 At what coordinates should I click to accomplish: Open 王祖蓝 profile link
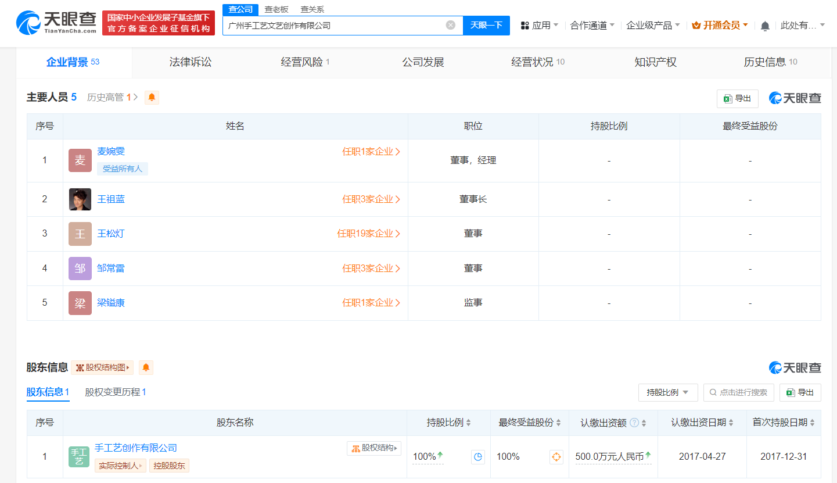[110, 199]
